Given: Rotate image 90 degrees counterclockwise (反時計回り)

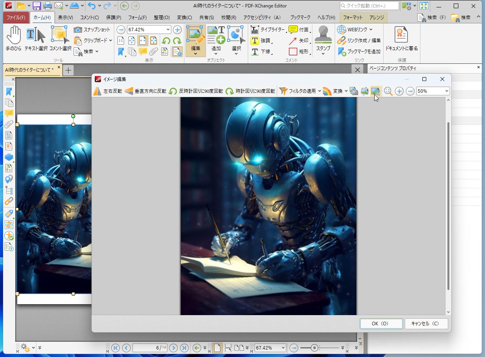Looking at the screenshot, I should 196,91.
